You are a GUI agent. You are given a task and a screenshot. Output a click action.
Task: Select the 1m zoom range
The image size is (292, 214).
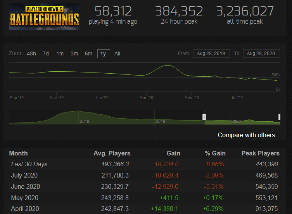(x=60, y=53)
